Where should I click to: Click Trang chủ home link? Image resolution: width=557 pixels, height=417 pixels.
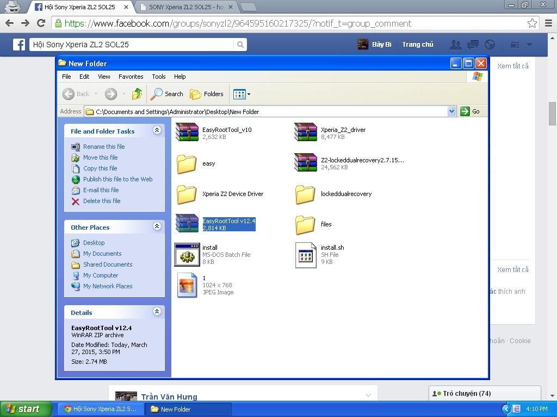(x=417, y=45)
